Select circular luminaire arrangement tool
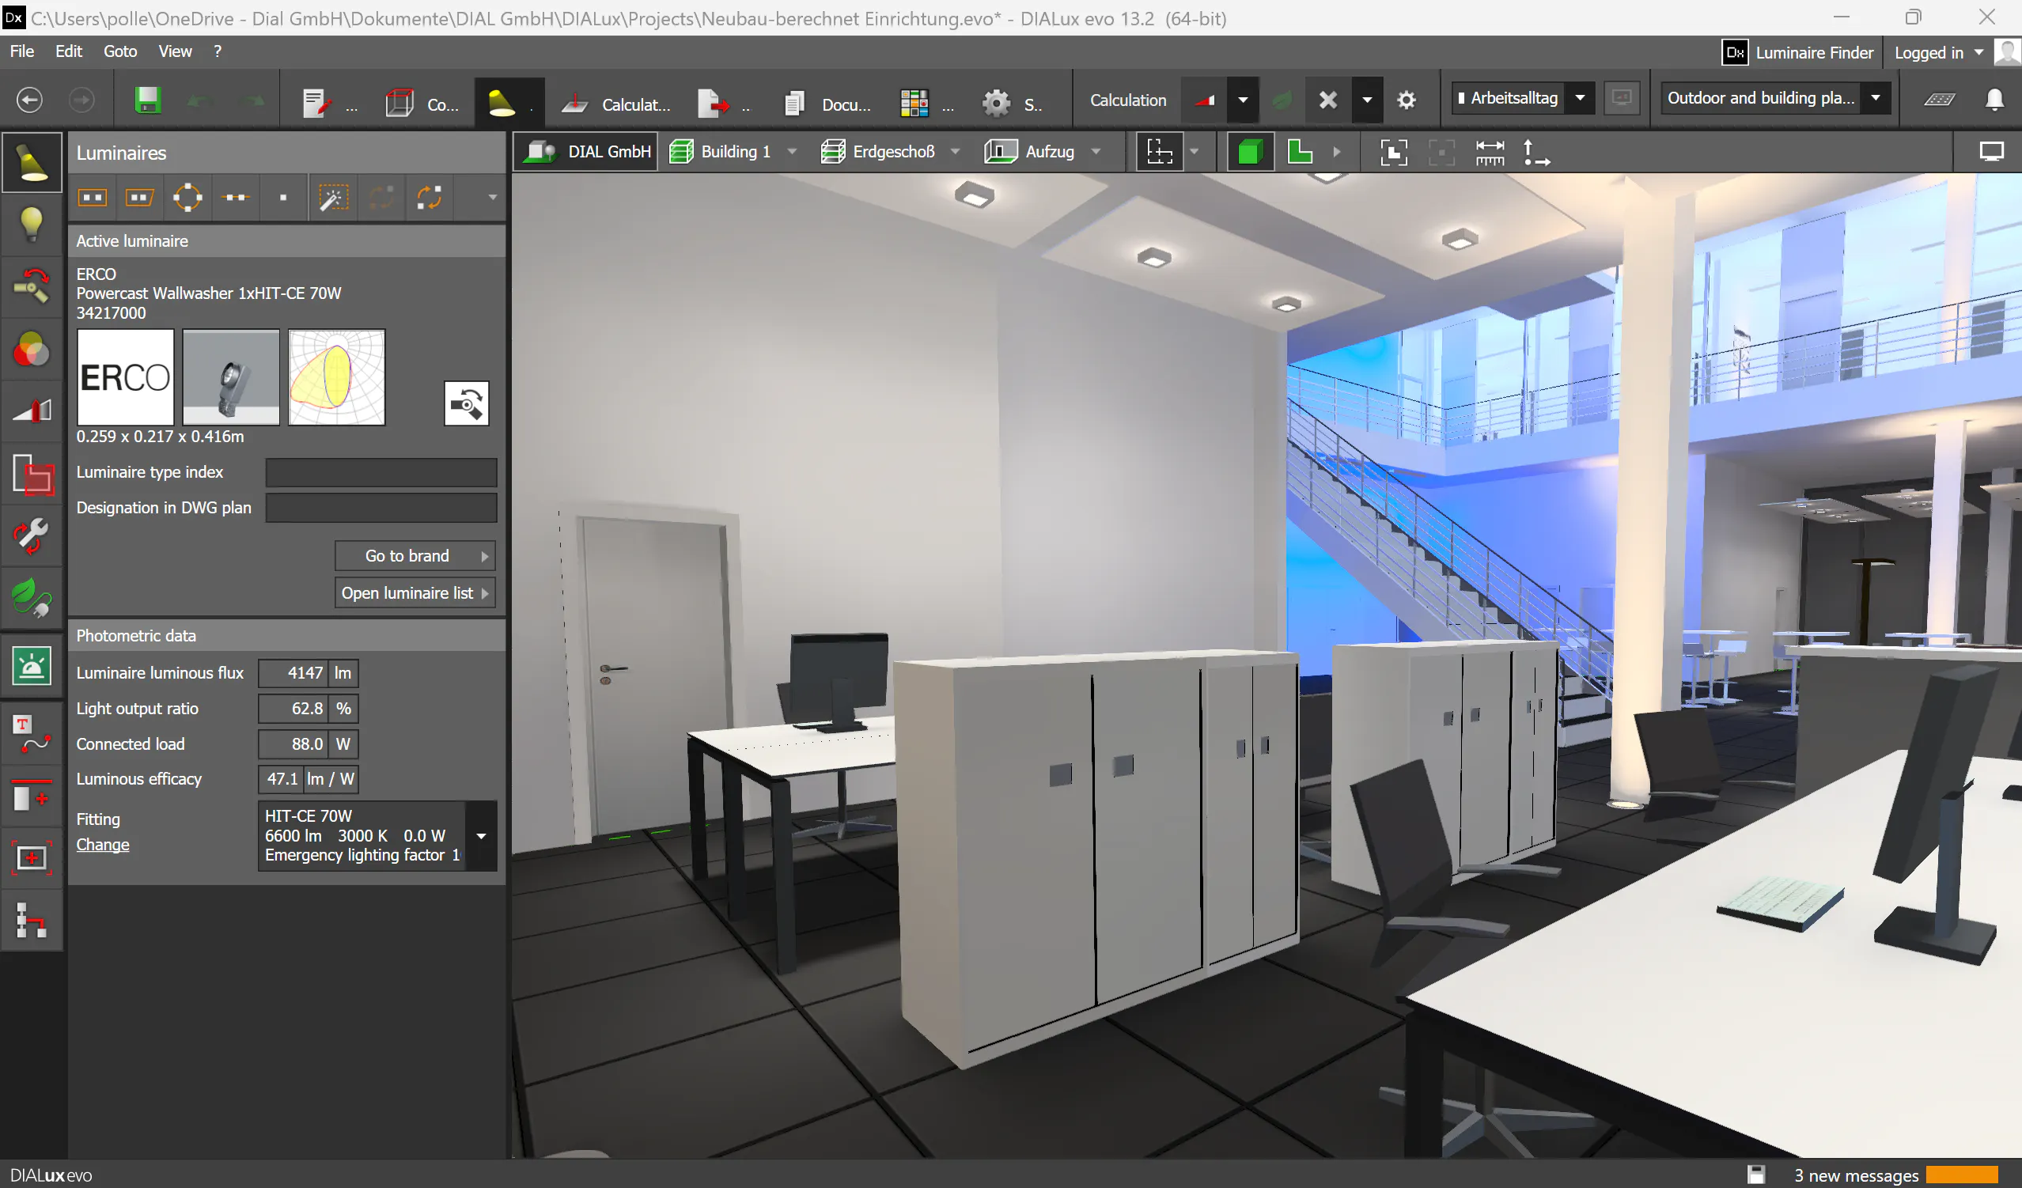The width and height of the screenshot is (2022, 1188). (187, 197)
